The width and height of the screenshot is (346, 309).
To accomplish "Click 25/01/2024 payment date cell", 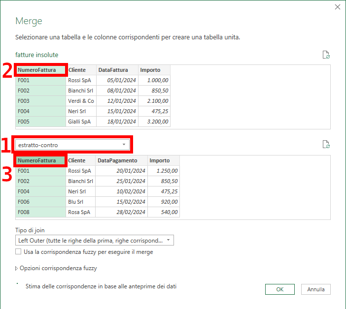I will coord(121,181).
